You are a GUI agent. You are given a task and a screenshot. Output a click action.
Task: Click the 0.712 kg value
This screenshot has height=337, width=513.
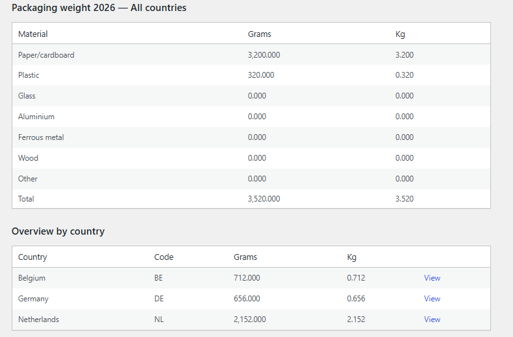pyautogui.click(x=356, y=278)
